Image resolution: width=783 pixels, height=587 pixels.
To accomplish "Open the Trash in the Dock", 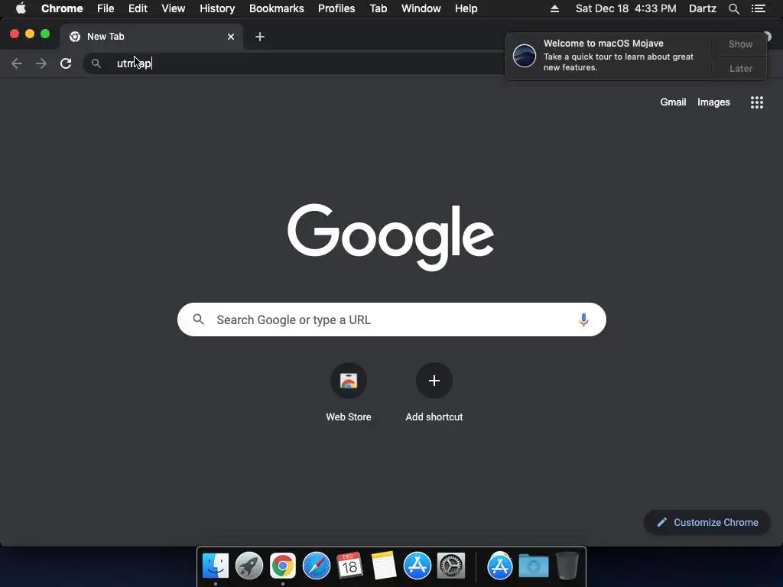I will click(567, 566).
